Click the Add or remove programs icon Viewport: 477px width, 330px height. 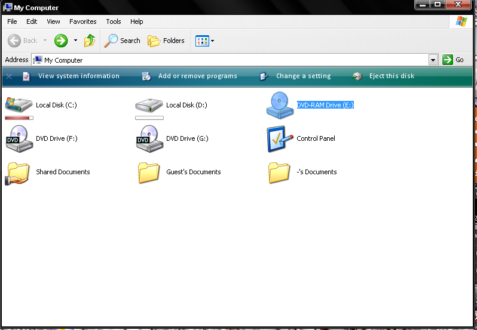(146, 76)
